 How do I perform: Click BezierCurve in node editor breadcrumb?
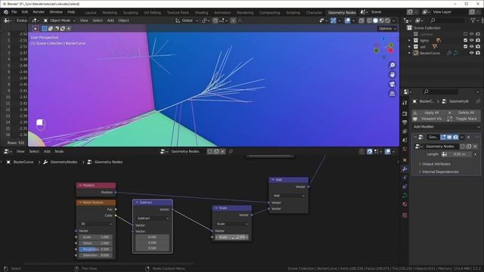click(23, 162)
